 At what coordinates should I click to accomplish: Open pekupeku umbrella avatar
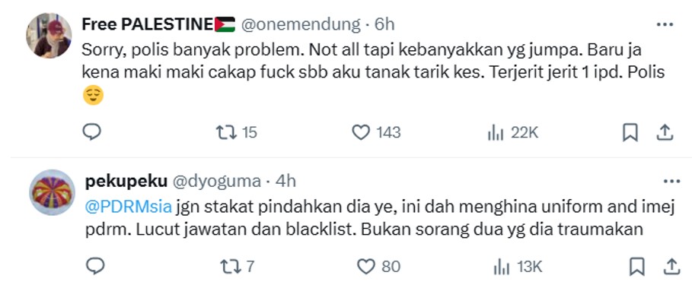click(52, 192)
